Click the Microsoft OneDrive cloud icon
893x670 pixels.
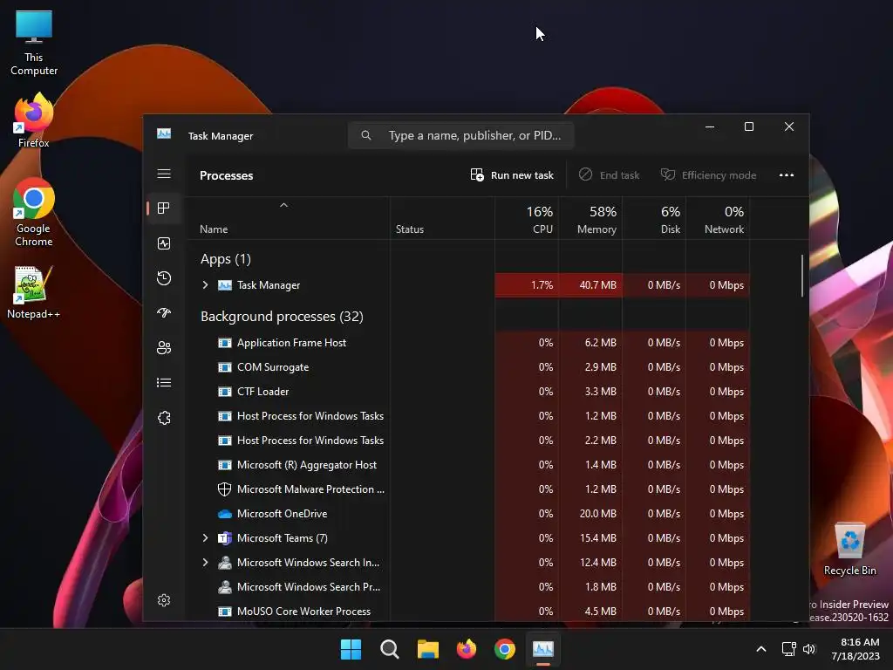(225, 514)
